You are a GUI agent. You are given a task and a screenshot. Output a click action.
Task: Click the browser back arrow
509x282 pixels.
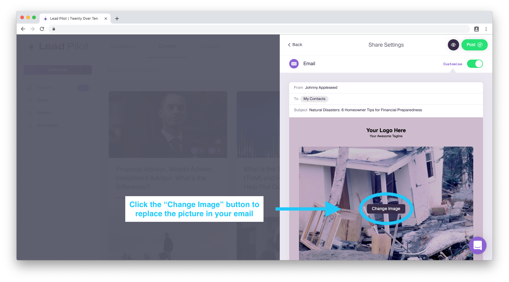23,29
